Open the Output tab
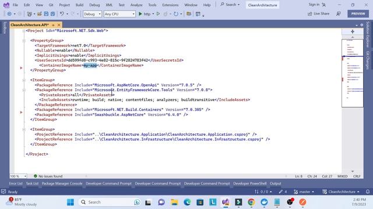373x209 pixels. tap(276, 183)
